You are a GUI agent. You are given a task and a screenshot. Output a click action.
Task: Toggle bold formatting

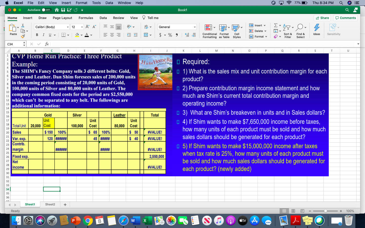tap(37, 35)
